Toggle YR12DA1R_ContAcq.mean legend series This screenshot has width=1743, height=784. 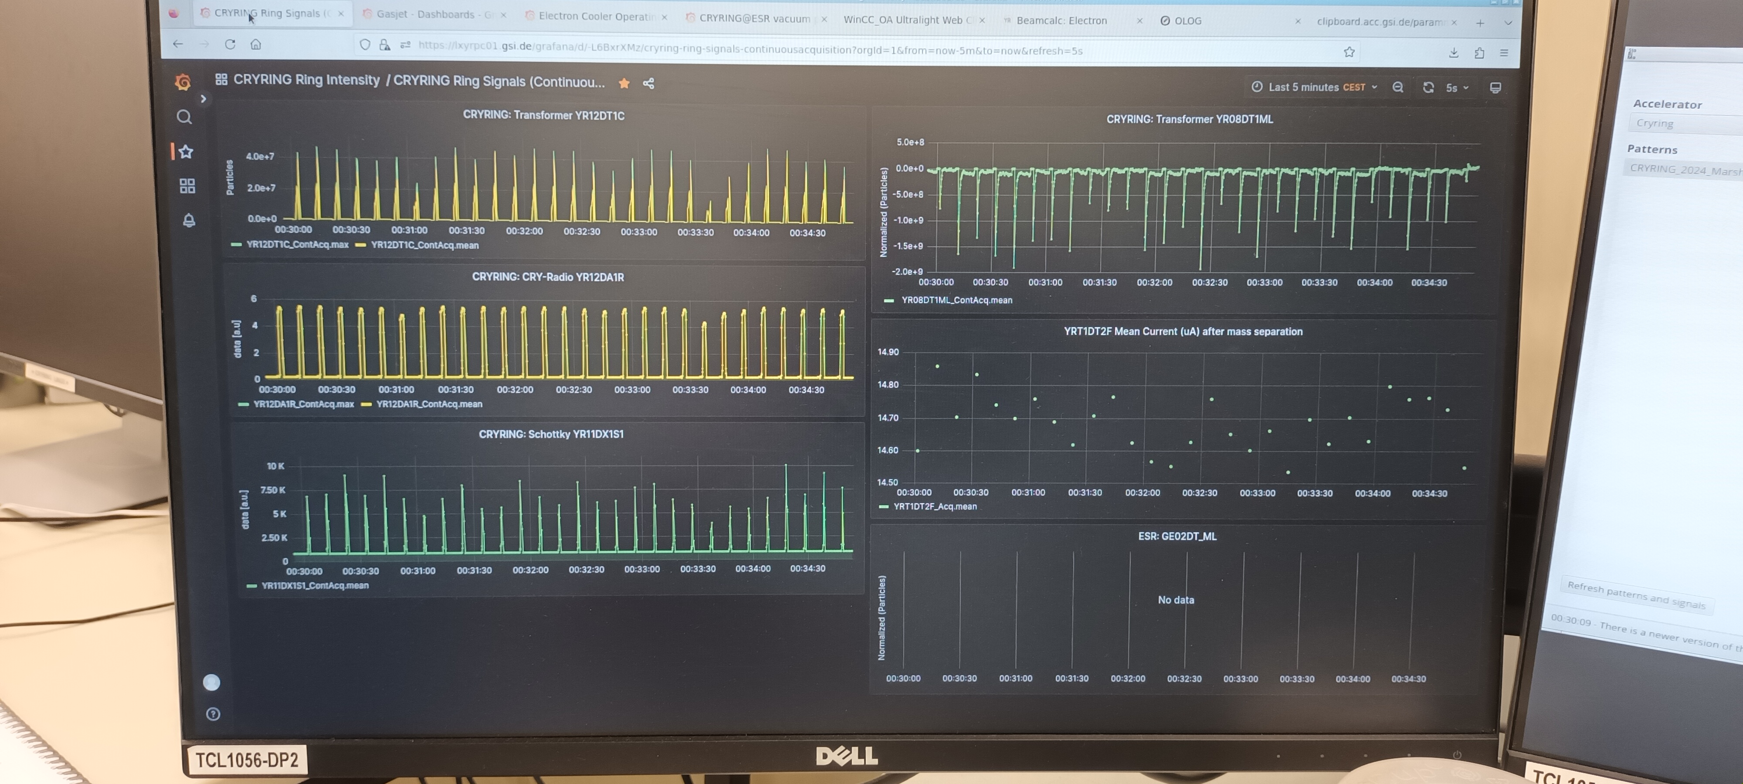[x=428, y=404]
